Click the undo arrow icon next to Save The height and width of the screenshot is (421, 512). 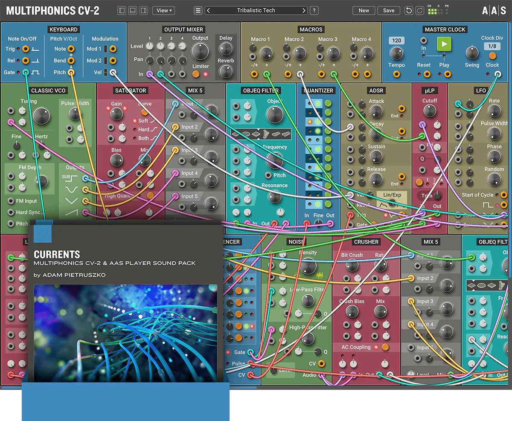(x=408, y=10)
